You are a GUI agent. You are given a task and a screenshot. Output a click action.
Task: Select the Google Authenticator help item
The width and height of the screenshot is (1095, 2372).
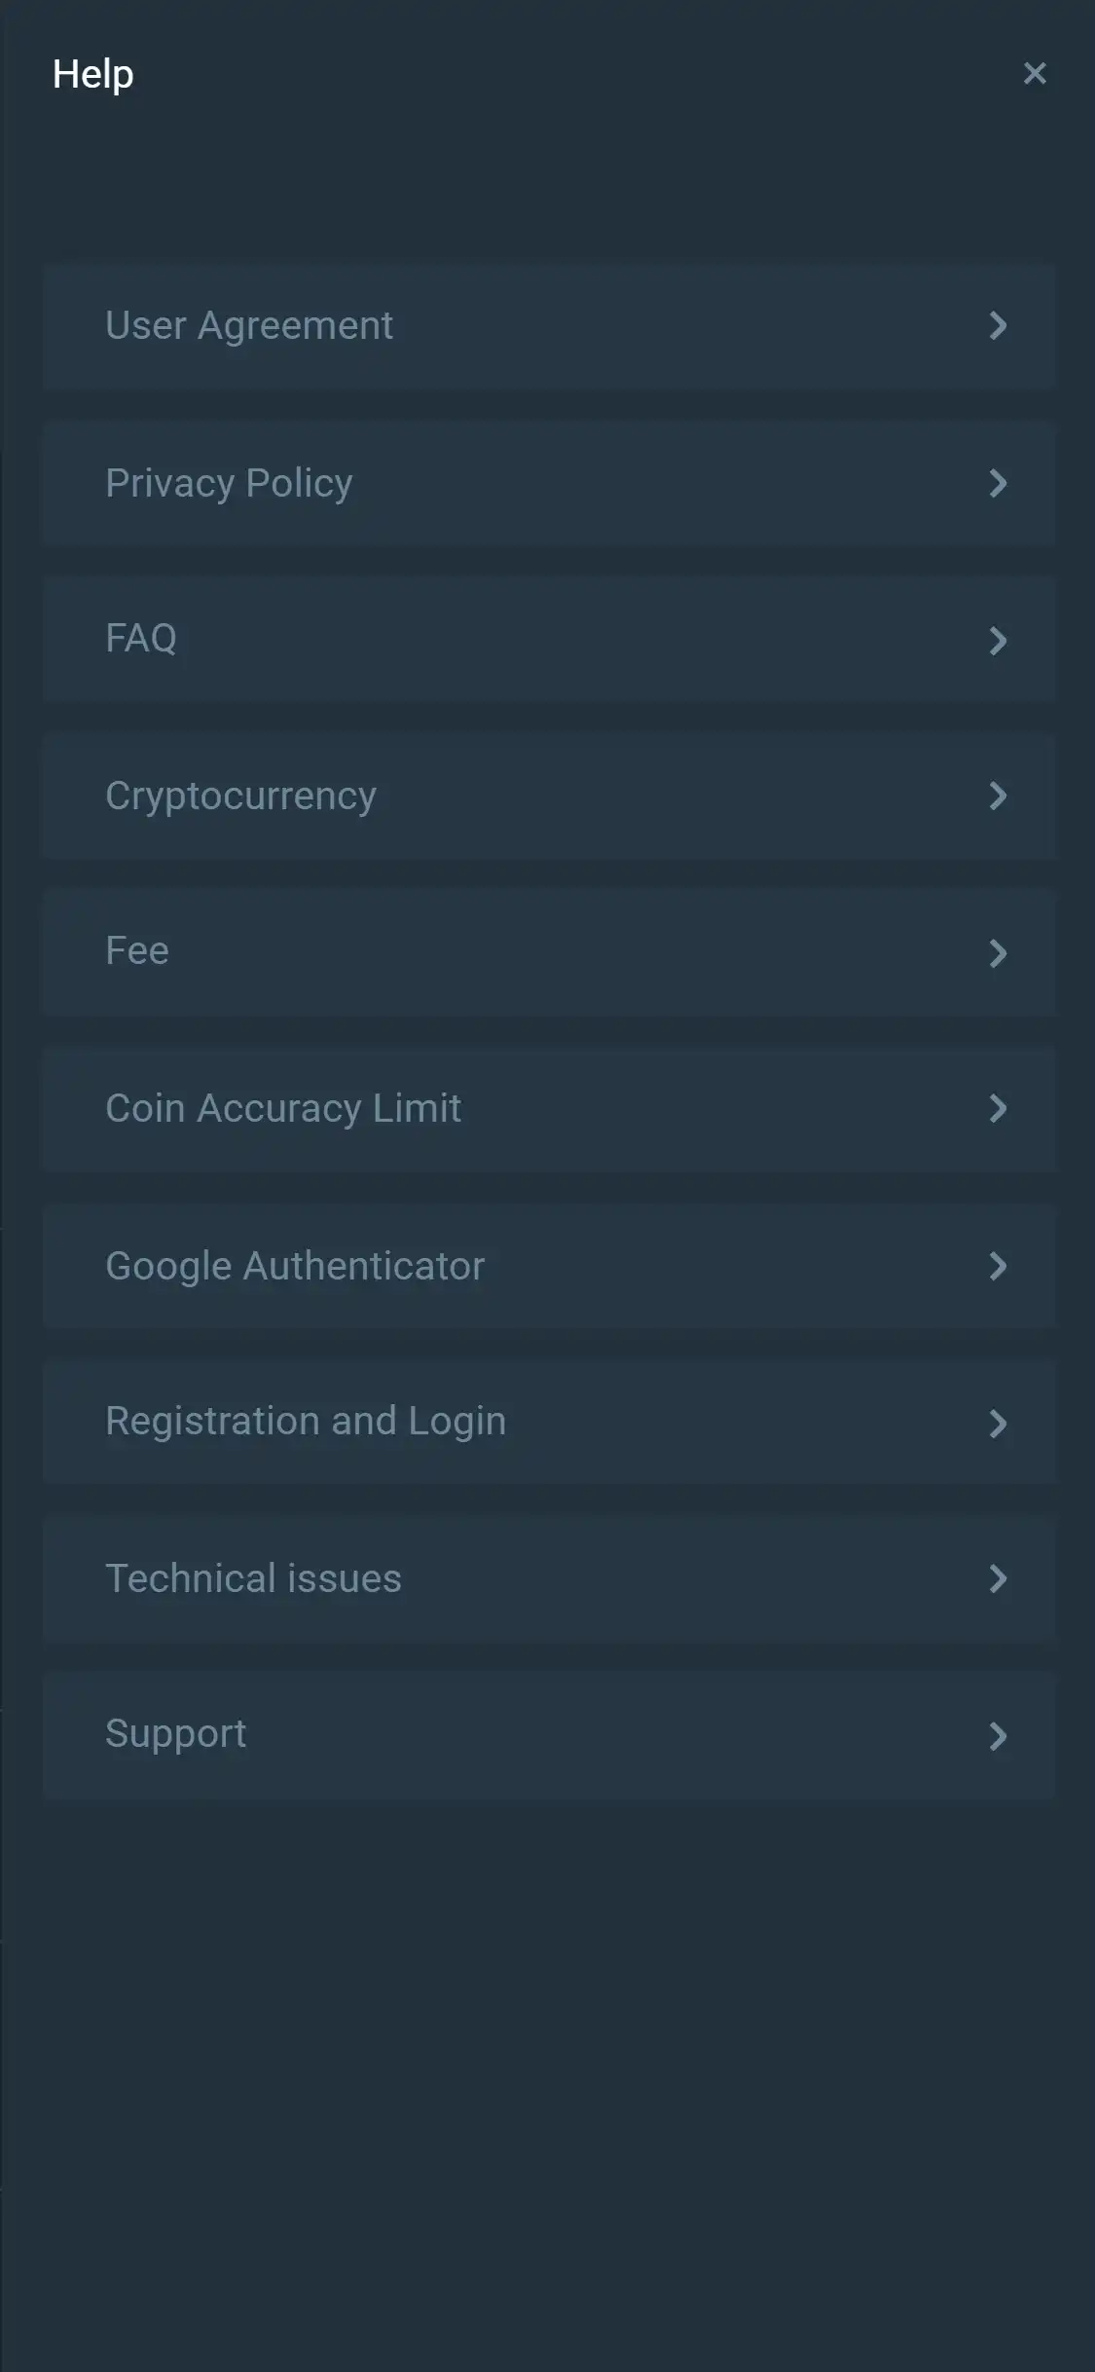click(295, 1267)
